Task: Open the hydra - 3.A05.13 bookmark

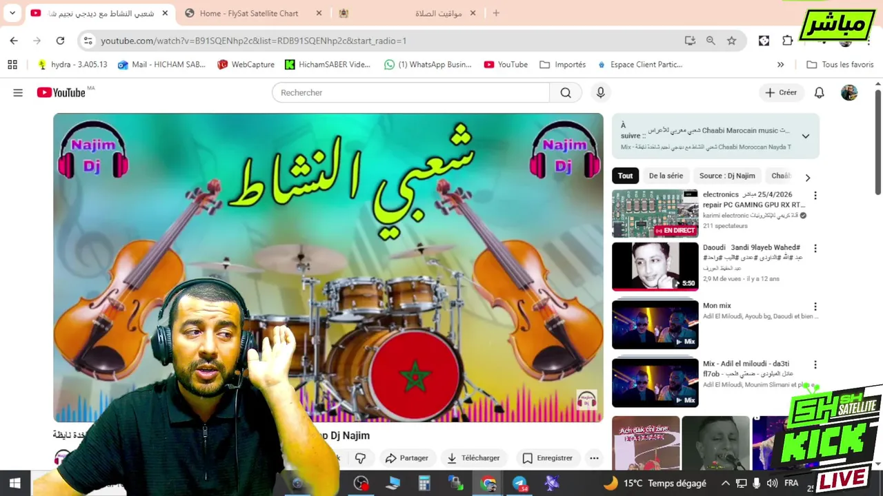Action: [x=72, y=65]
